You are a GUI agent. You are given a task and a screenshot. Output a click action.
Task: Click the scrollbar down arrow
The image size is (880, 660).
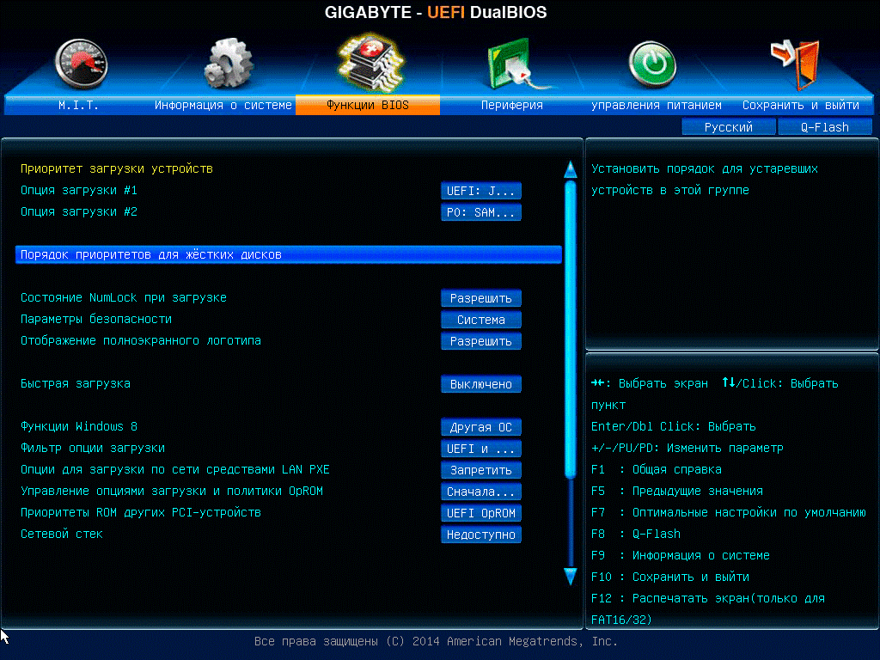pos(571,577)
